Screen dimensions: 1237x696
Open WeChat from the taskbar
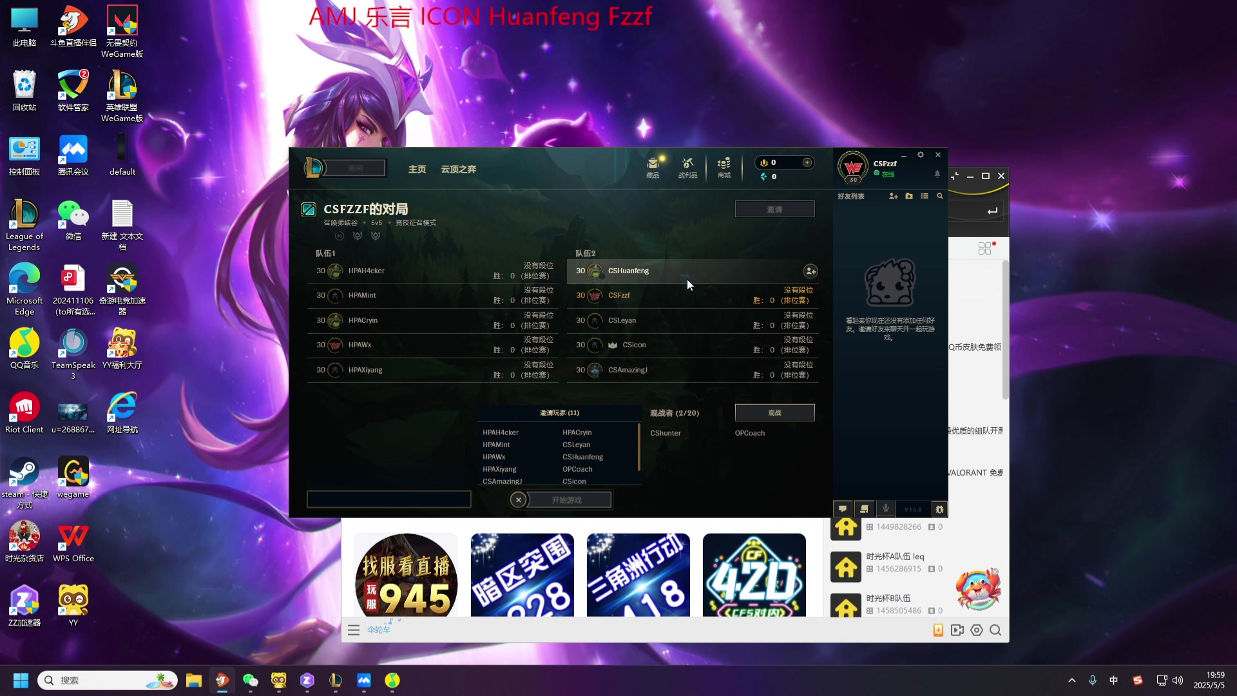250,681
